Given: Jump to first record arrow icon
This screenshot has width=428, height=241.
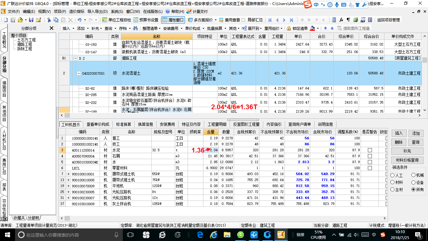Looking at the screenshot, I should (x=270, y=20).
